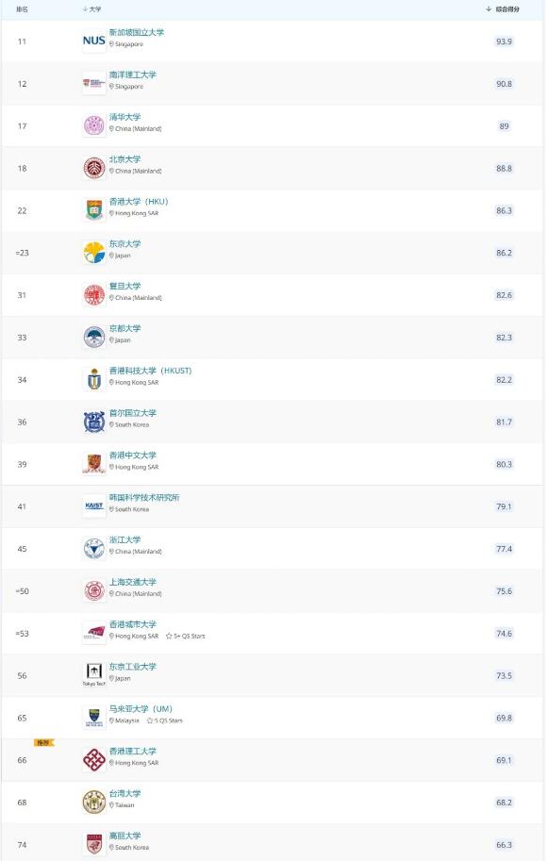
Task: Click the 香港大学 (HKU) shield emblem
Action: [x=93, y=207]
